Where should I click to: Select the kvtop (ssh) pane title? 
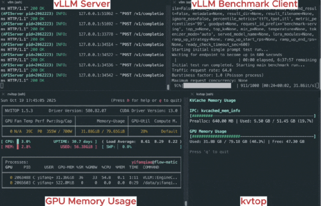click(x=205, y=94)
